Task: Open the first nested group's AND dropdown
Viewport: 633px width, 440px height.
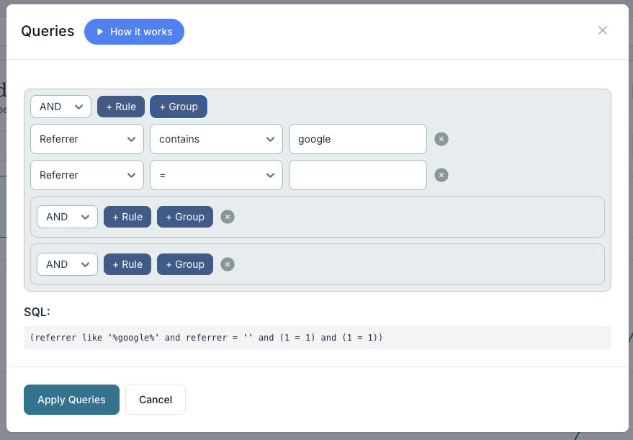Action: [x=67, y=217]
